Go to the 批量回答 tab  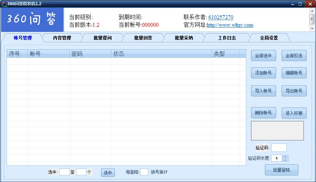143,38
